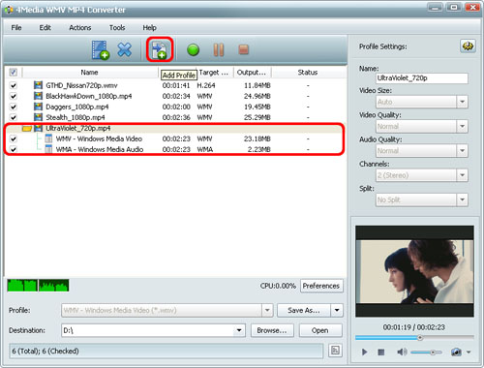This screenshot has width=484, height=368.
Task: Open the Profile combo box
Action: coord(167,310)
